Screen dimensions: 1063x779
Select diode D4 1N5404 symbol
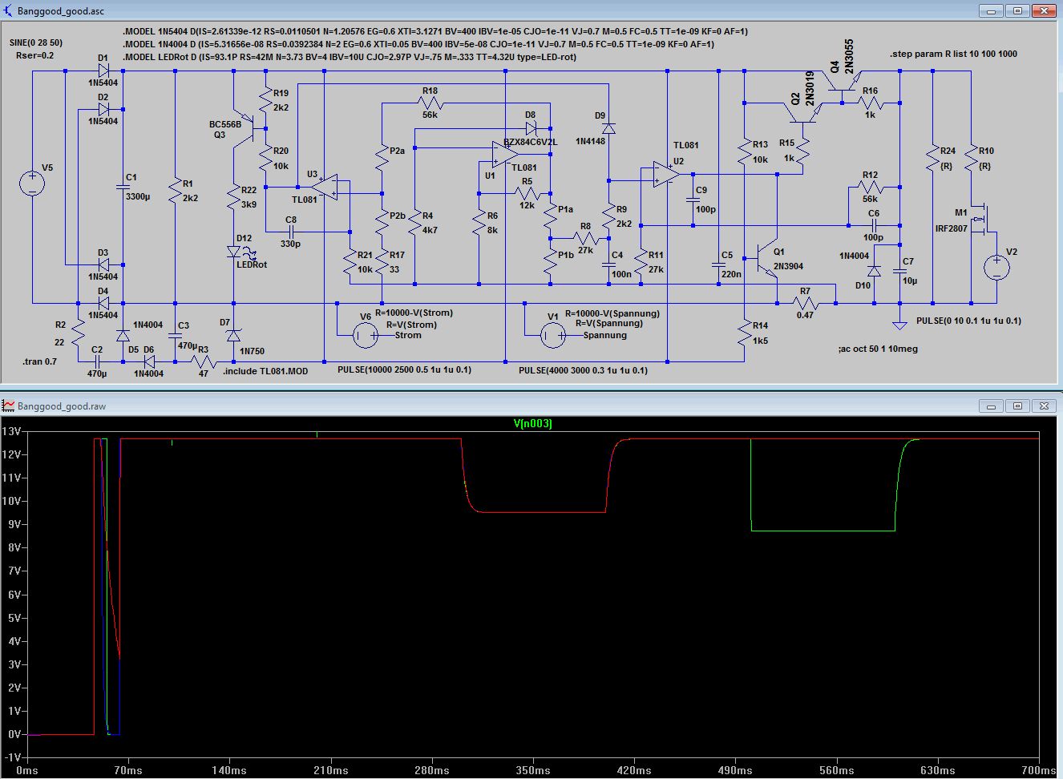pyautogui.click(x=103, y=303)
